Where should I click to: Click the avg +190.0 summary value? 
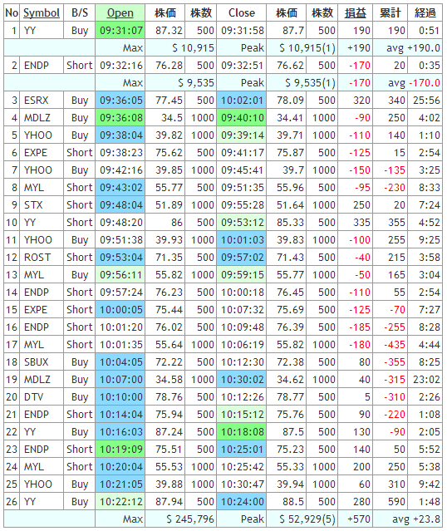click(x=413, y=48)
